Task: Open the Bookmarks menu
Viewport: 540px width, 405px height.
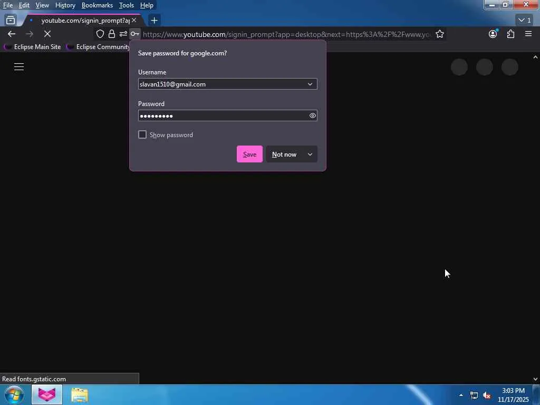Action: (97, 5)
